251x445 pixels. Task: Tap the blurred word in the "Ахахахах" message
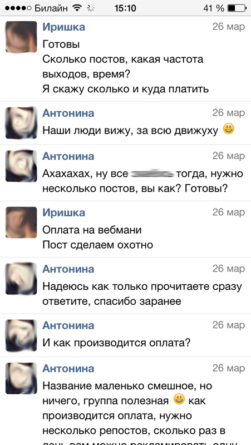(152, 173)
